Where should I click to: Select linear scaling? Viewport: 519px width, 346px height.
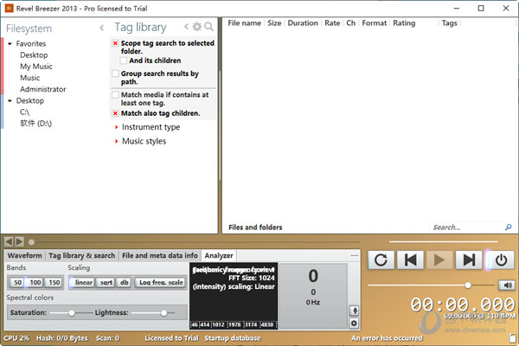coord(83,283)
